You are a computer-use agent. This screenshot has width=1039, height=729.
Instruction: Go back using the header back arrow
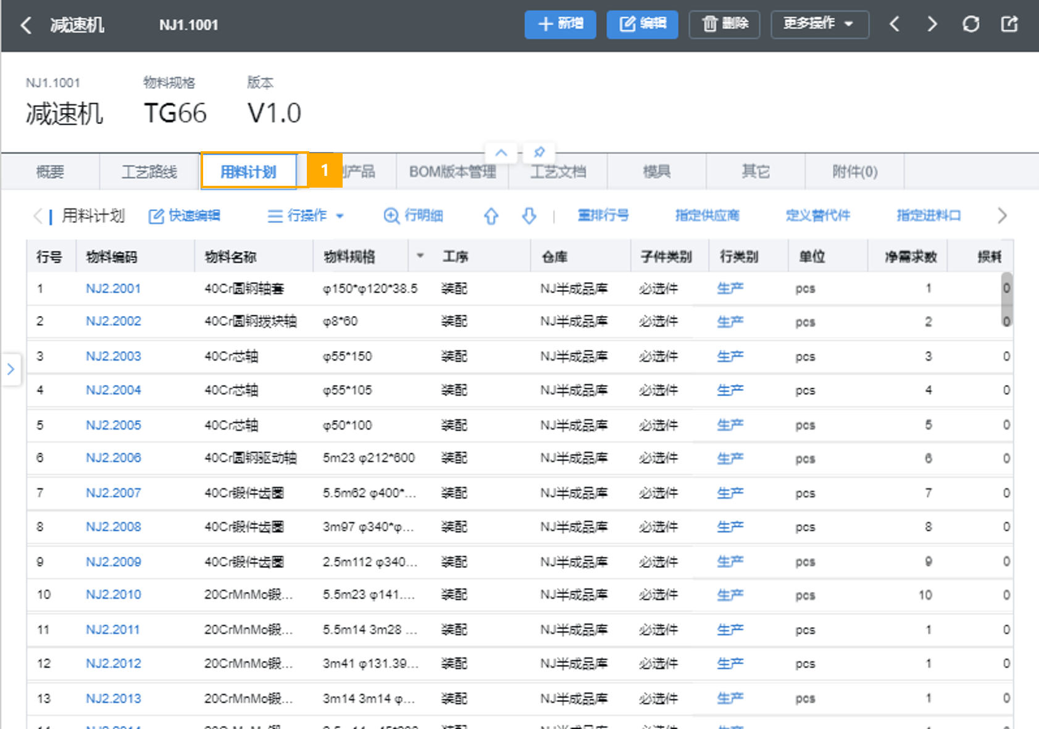pyautogui.click(x=26, y=25)
